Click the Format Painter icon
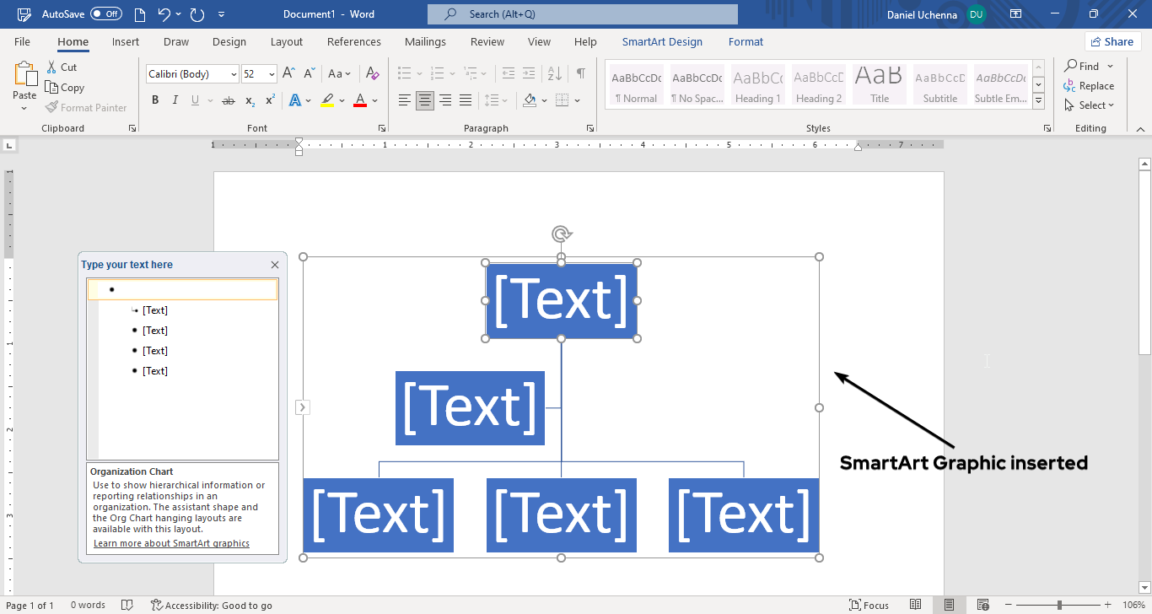 click(52, 108)
